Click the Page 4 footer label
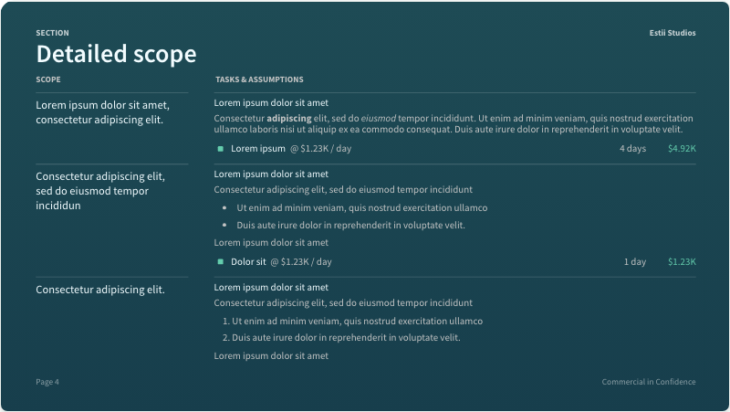 click(47, 382)
